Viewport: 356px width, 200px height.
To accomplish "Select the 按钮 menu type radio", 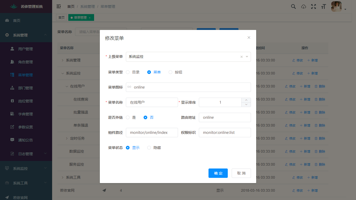I will [175, 72].
